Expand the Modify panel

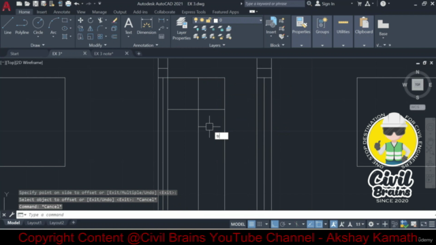pyautogui.click(x=97, y=45)
